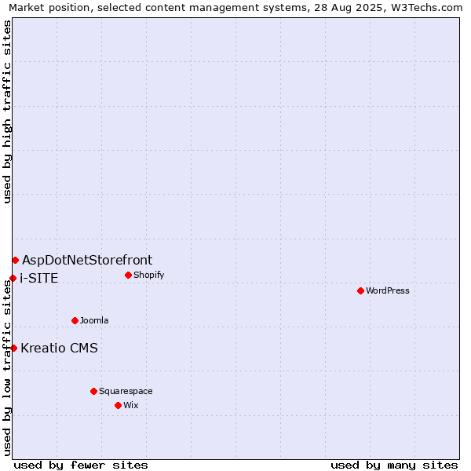471x471 pixels.
Task: Select the Wix label text
Action: 131,405
